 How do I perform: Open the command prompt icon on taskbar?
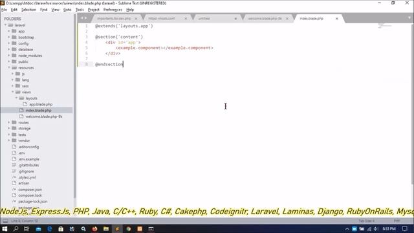(151, 228)
